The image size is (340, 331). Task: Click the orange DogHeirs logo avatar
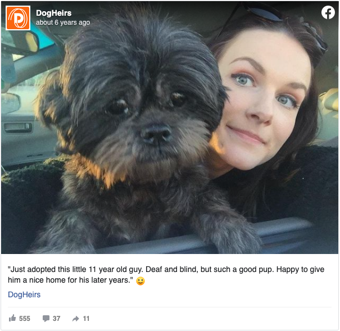coord(18,18)
